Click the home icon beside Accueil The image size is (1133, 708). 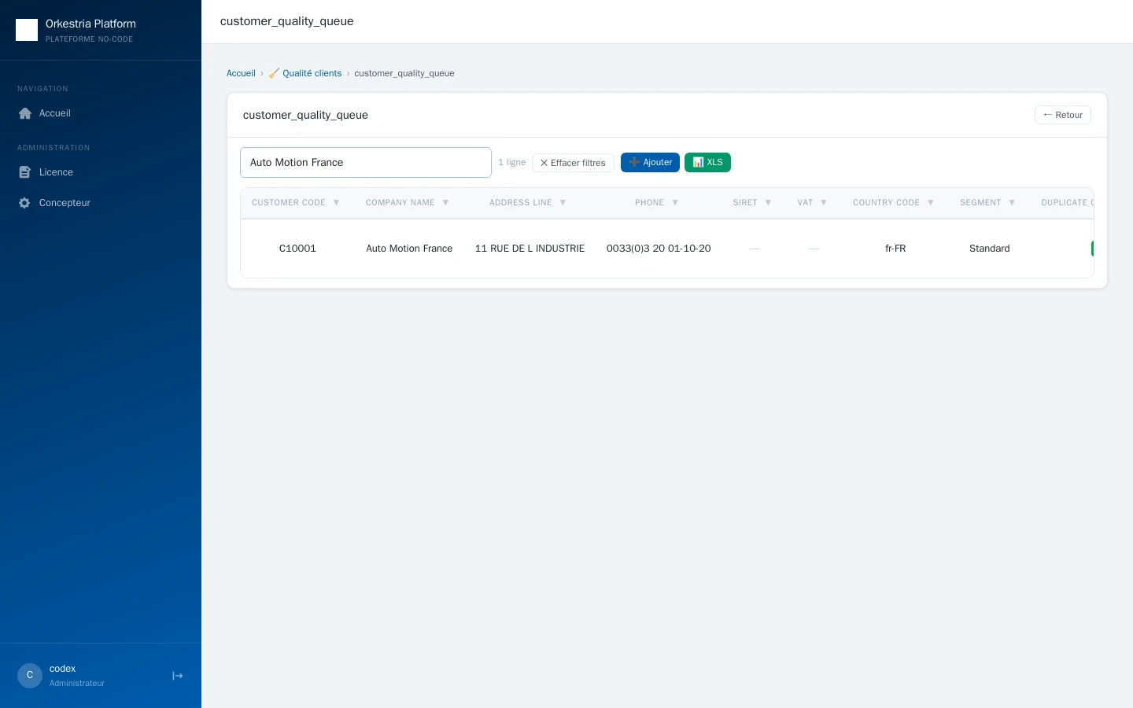pos(25,113)
